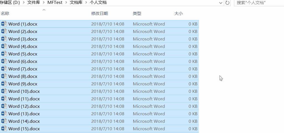Image resolution: width=284 pixels, height=133 pixels.
Task: Sort files by 修改日期 column header
Action: (x=99, y=13)
